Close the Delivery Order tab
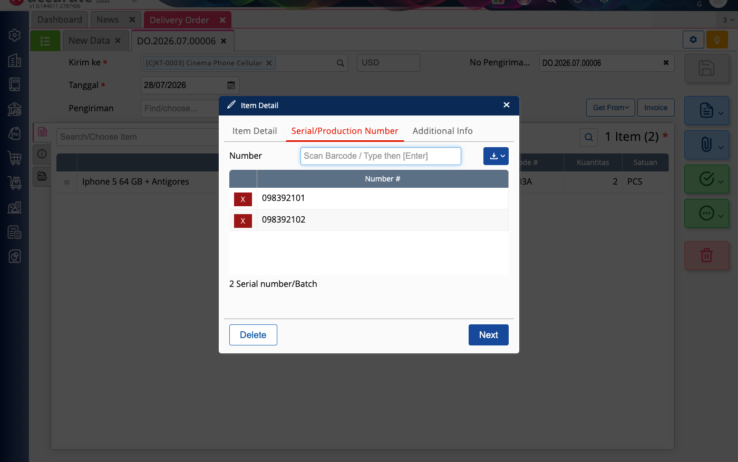The width and height of the screenshot is (738, 462). 223,20
